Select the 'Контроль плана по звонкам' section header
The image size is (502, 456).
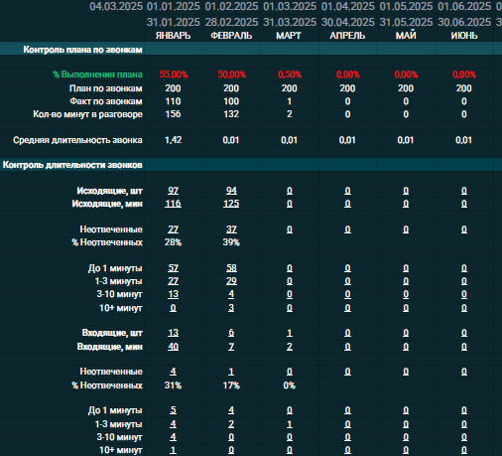82,50
